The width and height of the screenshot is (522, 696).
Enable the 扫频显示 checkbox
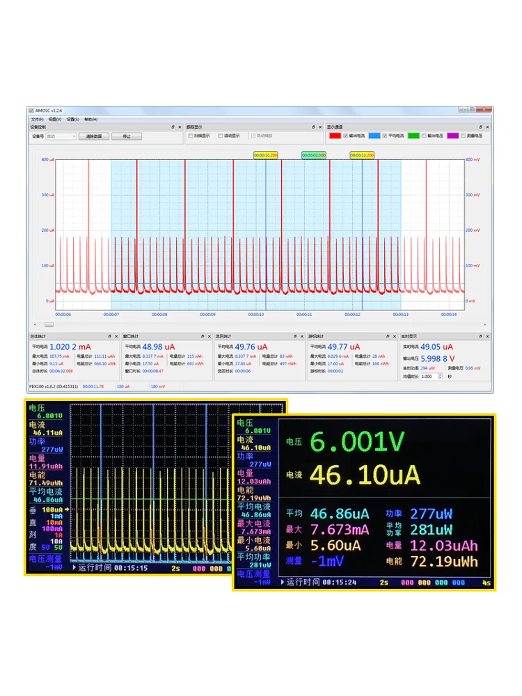pos(191,136)
